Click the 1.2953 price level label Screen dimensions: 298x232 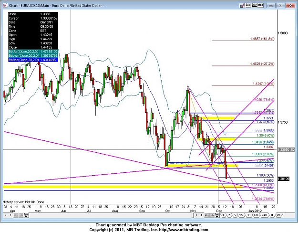coord(268,180)
